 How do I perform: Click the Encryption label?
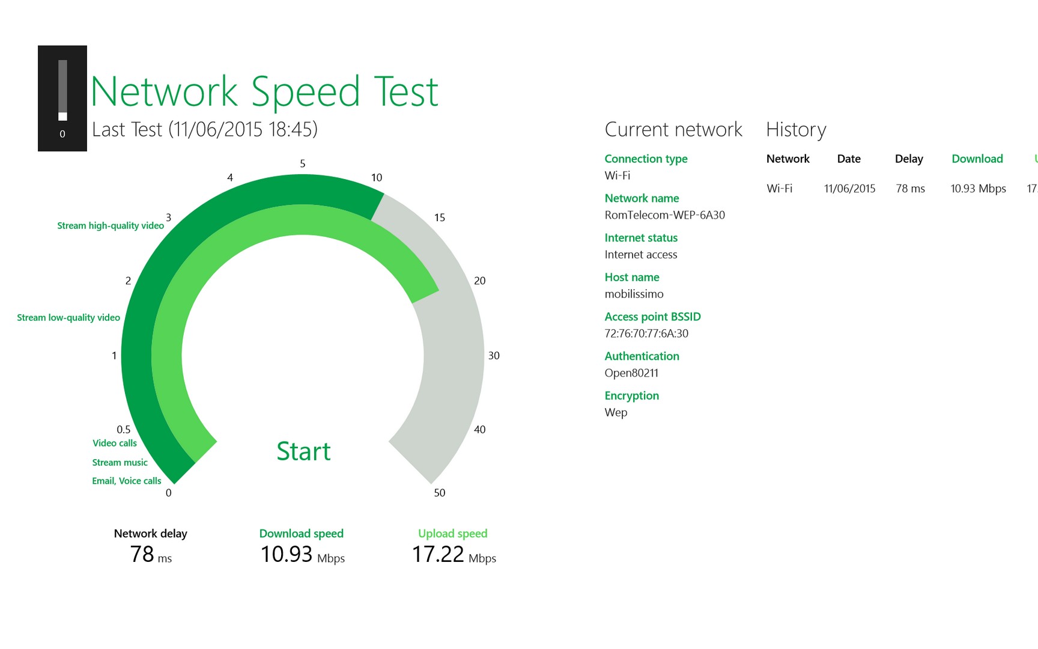[631, 396]
